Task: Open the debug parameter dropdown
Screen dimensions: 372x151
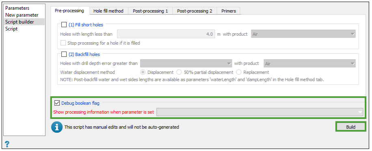Action: pyautogui.click(x=260, y=112)
